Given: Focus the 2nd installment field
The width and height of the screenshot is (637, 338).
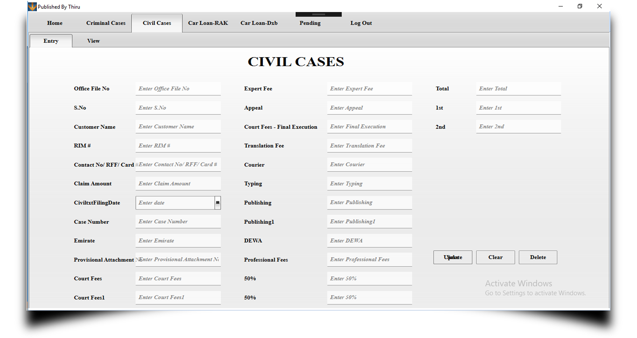Looking at the screenshot, I should (518, 127).
